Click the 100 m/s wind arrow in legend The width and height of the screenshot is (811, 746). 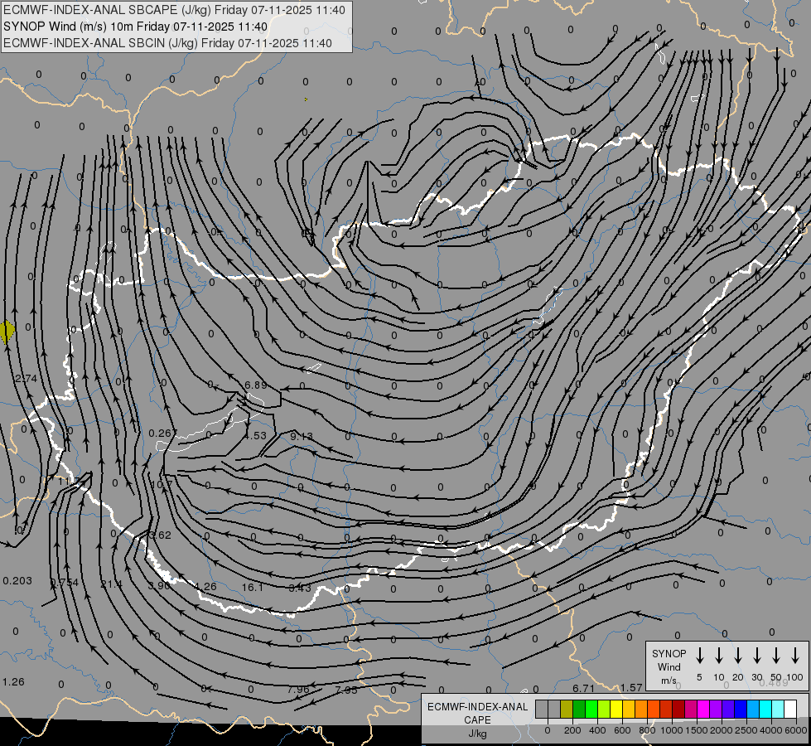coord(795,655)
